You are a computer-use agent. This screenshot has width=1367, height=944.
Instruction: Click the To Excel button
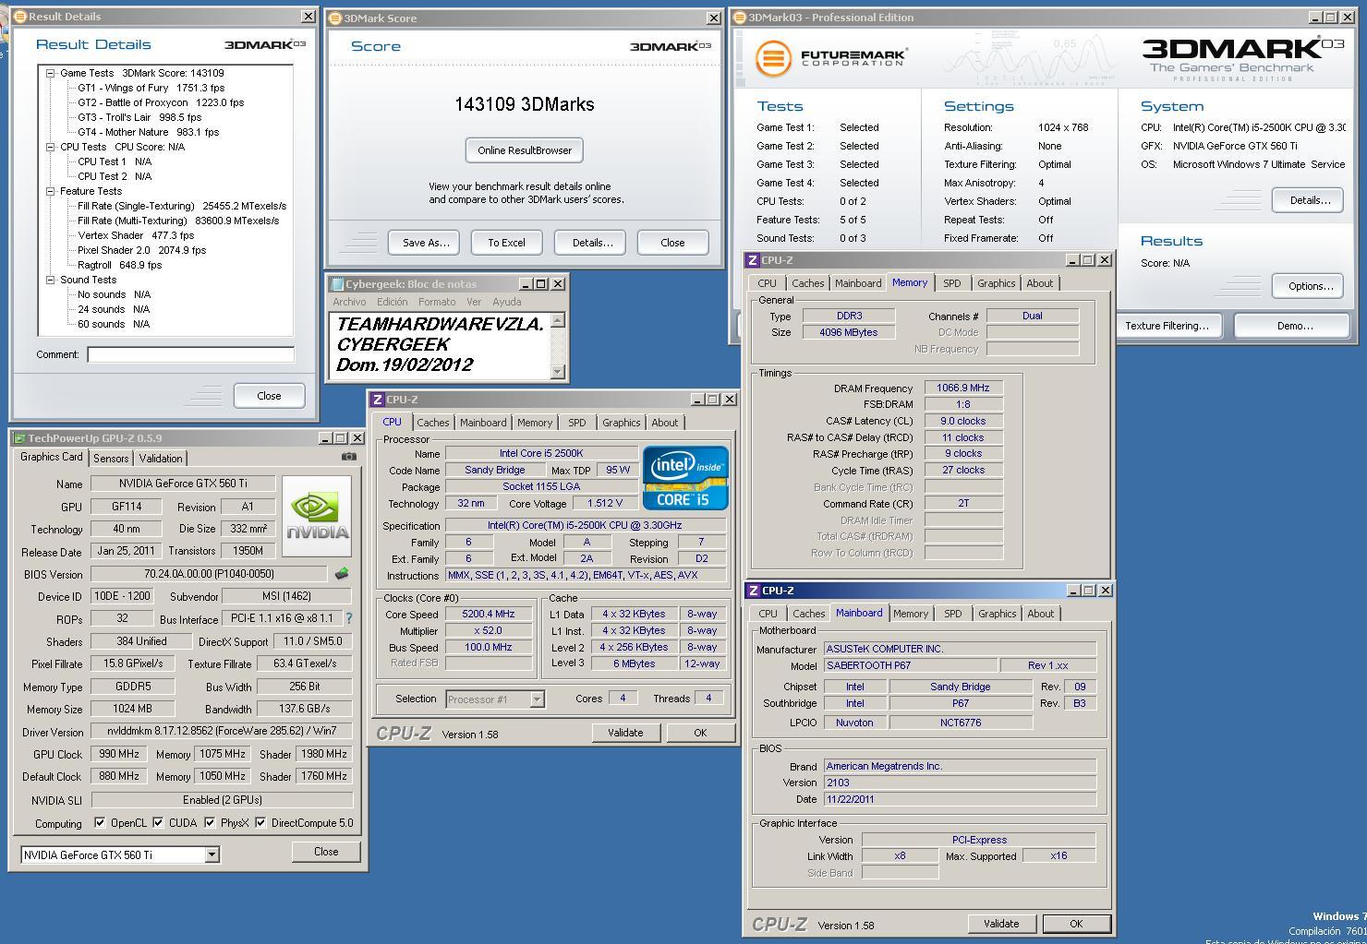click(506, 243)
